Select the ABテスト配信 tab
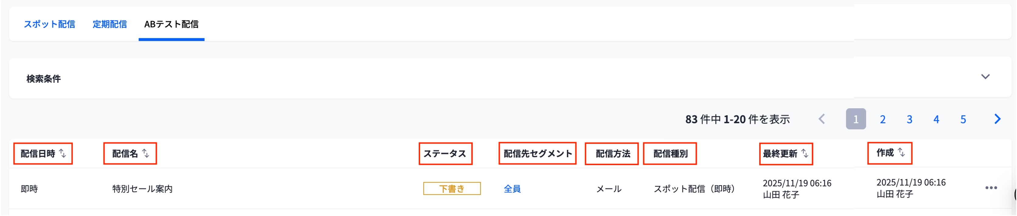This screenshot has height=216, width=1017. [x=171, y=24]
